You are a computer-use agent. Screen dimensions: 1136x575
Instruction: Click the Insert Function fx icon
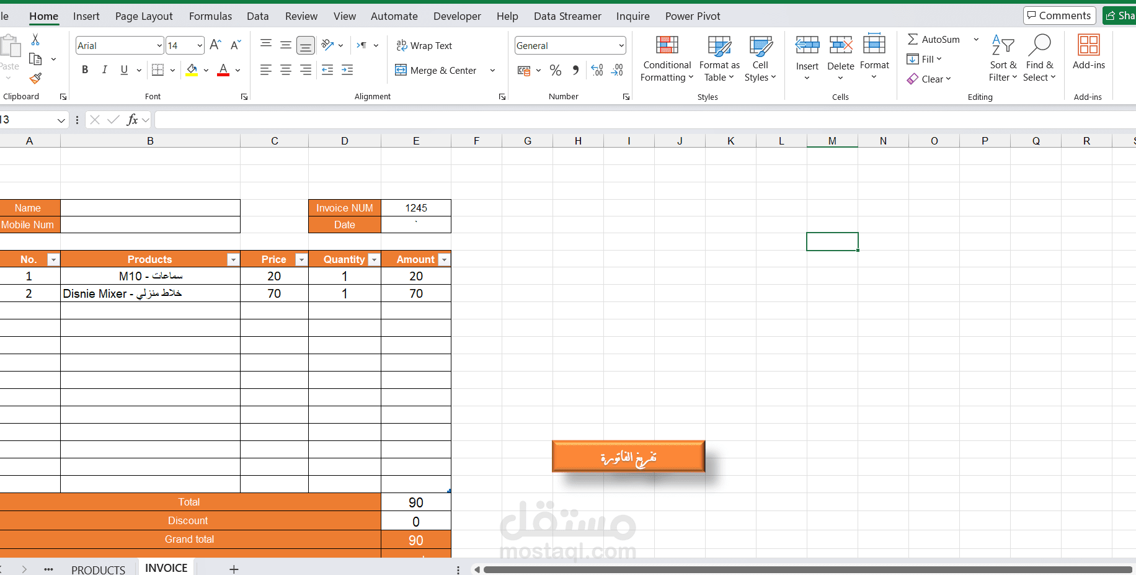click(x=132, y=120)
